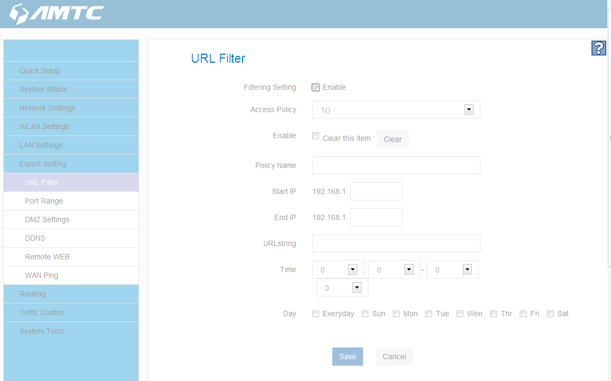Tick the Everyday checkbox
Viewport: 611px width, 381px height.
tap(316, 314)
